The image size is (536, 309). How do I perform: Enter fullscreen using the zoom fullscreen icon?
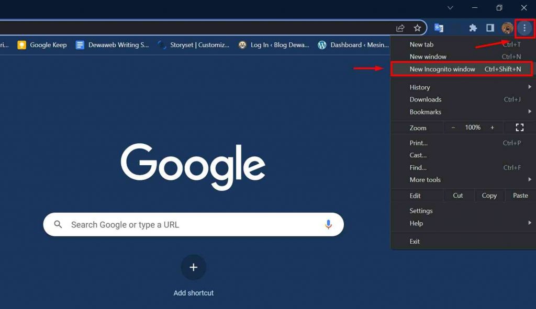point(520,128)
